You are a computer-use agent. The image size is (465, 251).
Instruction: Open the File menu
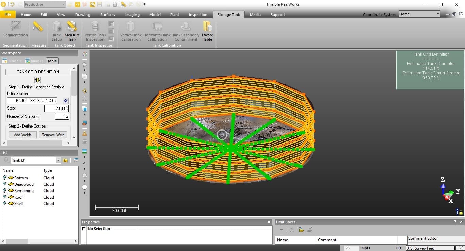(x=8, y=15)
